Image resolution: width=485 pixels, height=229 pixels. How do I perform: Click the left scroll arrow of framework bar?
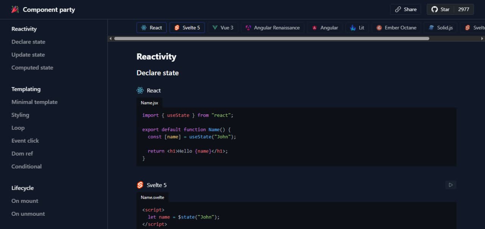(110, 39)
